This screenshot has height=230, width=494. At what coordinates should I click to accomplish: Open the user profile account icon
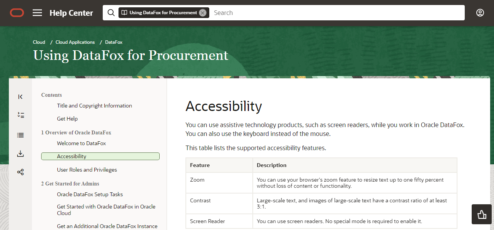480,13
